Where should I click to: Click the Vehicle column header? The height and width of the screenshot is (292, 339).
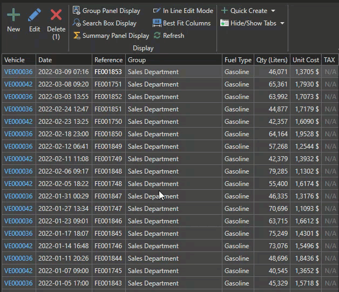coord(19,60)
